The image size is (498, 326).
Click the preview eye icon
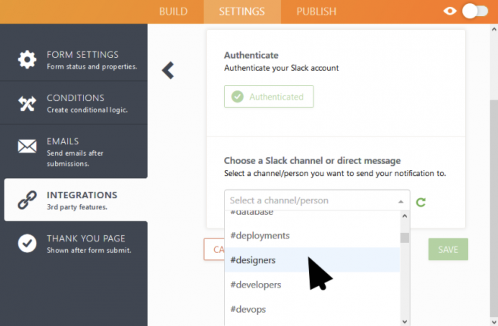pyautogui.click(x=449, y=11)
